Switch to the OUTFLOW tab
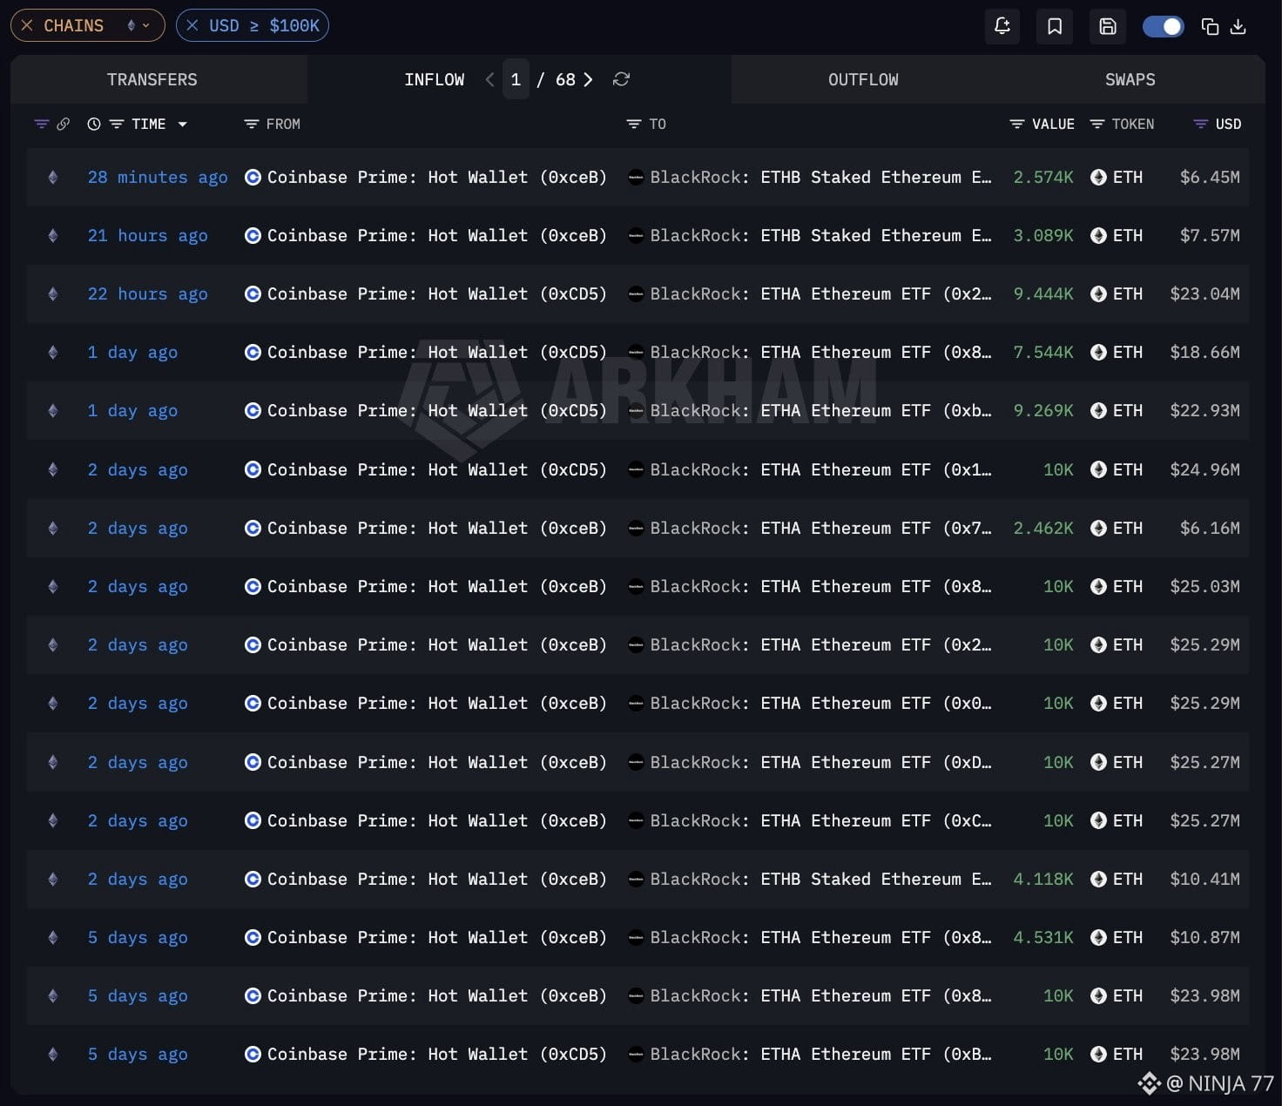The image size is (1282, 1106). pyautogui.click(x=863, y=79)
